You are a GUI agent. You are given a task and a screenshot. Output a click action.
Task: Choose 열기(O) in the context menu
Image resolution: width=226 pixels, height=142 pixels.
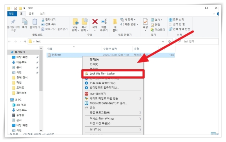click(x=94, y=59)
